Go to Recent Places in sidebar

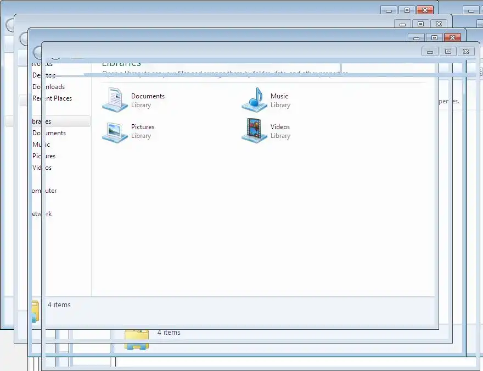pos(52,98)
